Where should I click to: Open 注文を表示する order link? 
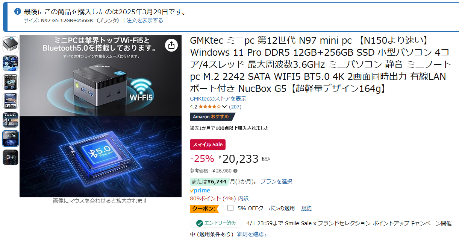click(x=145, y=20)
